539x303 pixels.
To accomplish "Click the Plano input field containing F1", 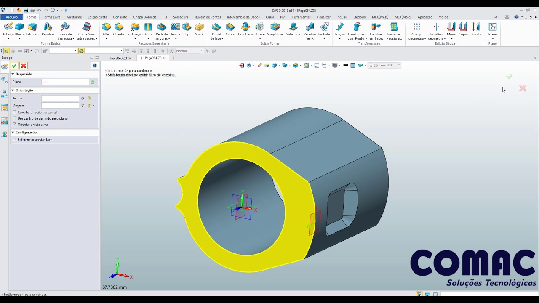I will coord(65,82).
